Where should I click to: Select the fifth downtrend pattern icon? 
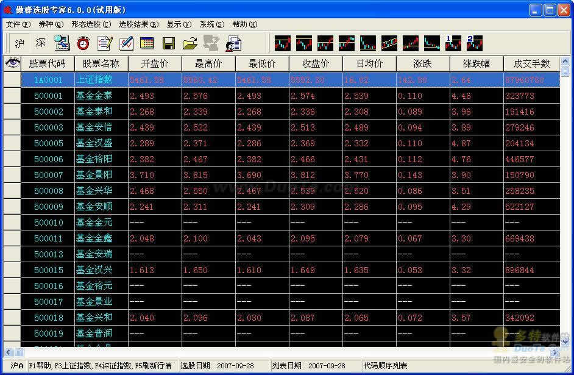click(x=368, y=43)
